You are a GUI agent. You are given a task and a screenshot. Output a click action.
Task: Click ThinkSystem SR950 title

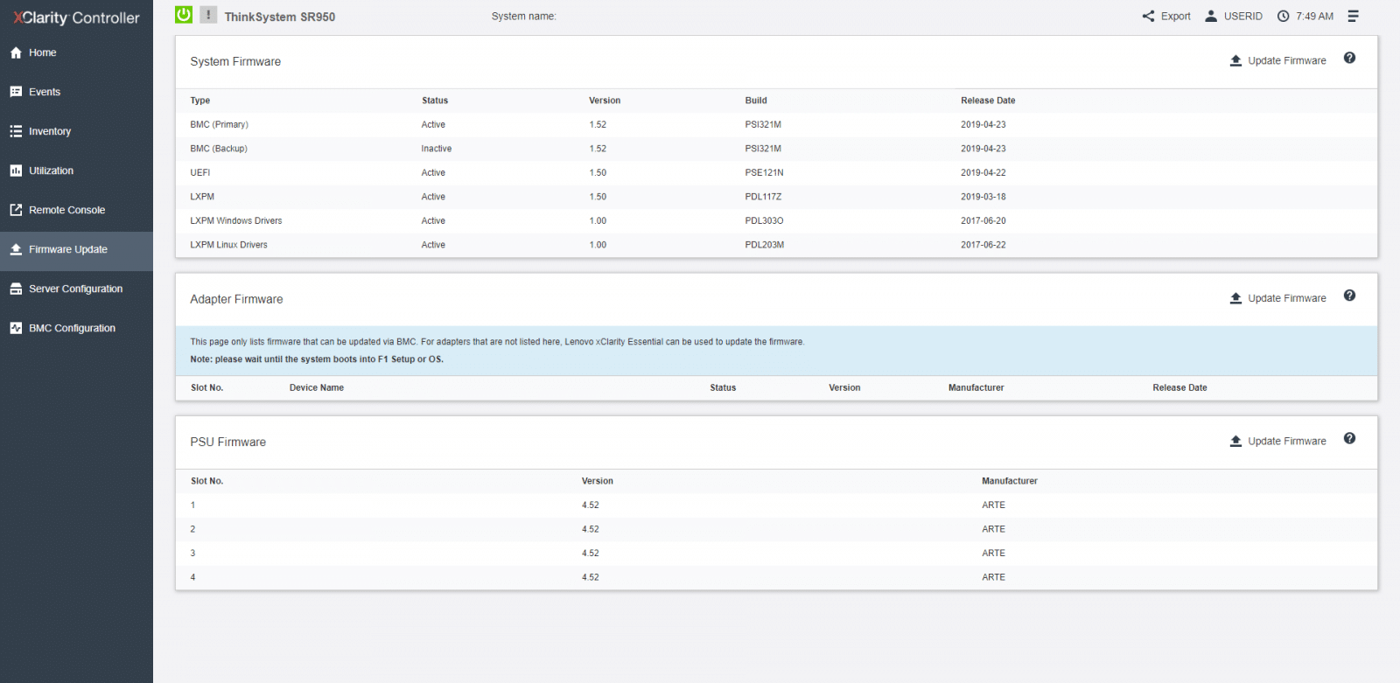279,17
